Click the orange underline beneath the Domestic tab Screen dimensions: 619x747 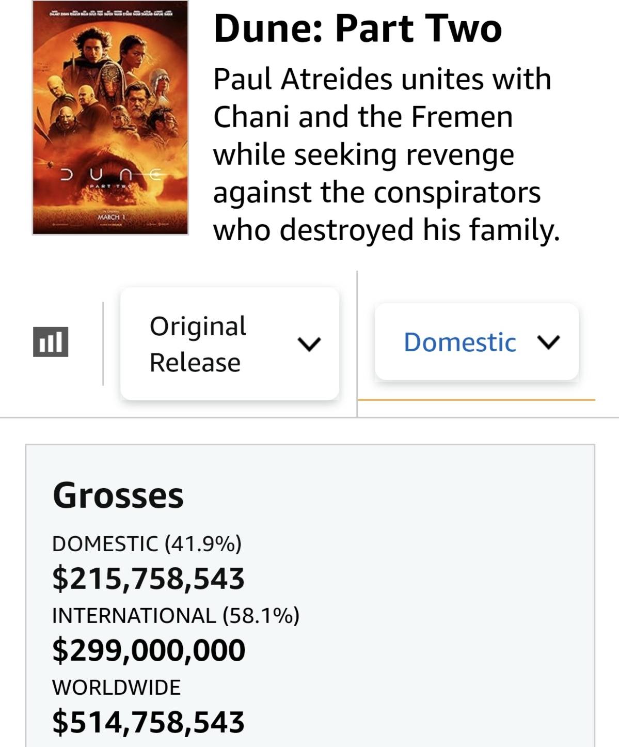[476, 400]
